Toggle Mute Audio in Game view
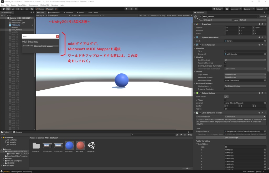 [172, 15]
